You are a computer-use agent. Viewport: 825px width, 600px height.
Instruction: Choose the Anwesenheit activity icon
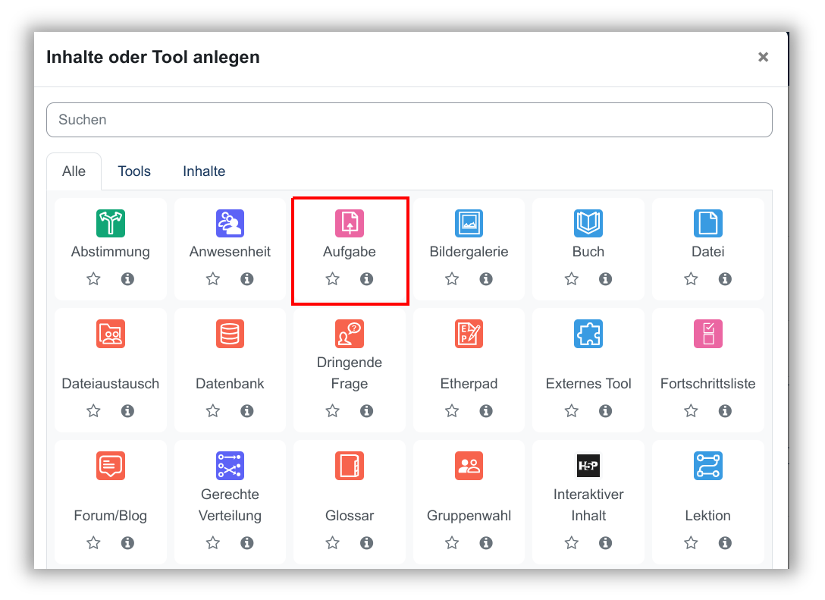230,223
